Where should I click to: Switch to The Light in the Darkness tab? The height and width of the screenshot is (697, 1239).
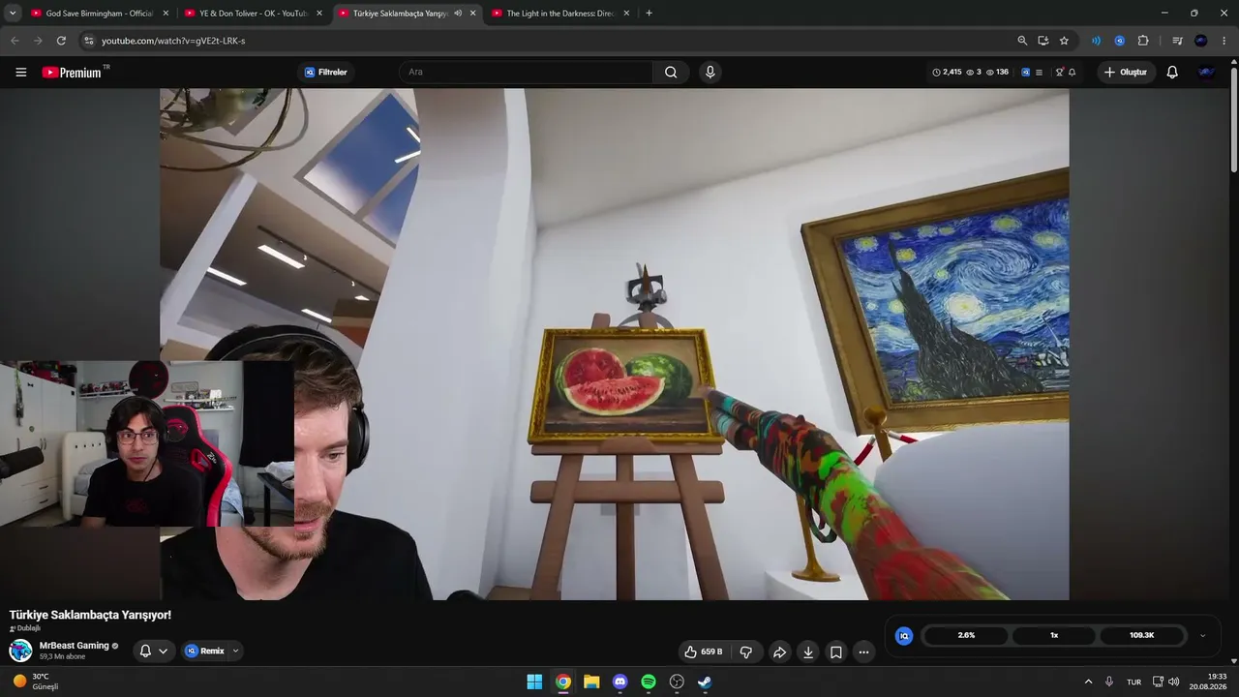click(561, 14)
